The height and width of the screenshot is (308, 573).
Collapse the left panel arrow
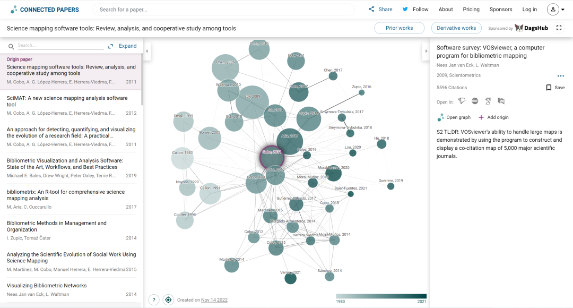147,51
